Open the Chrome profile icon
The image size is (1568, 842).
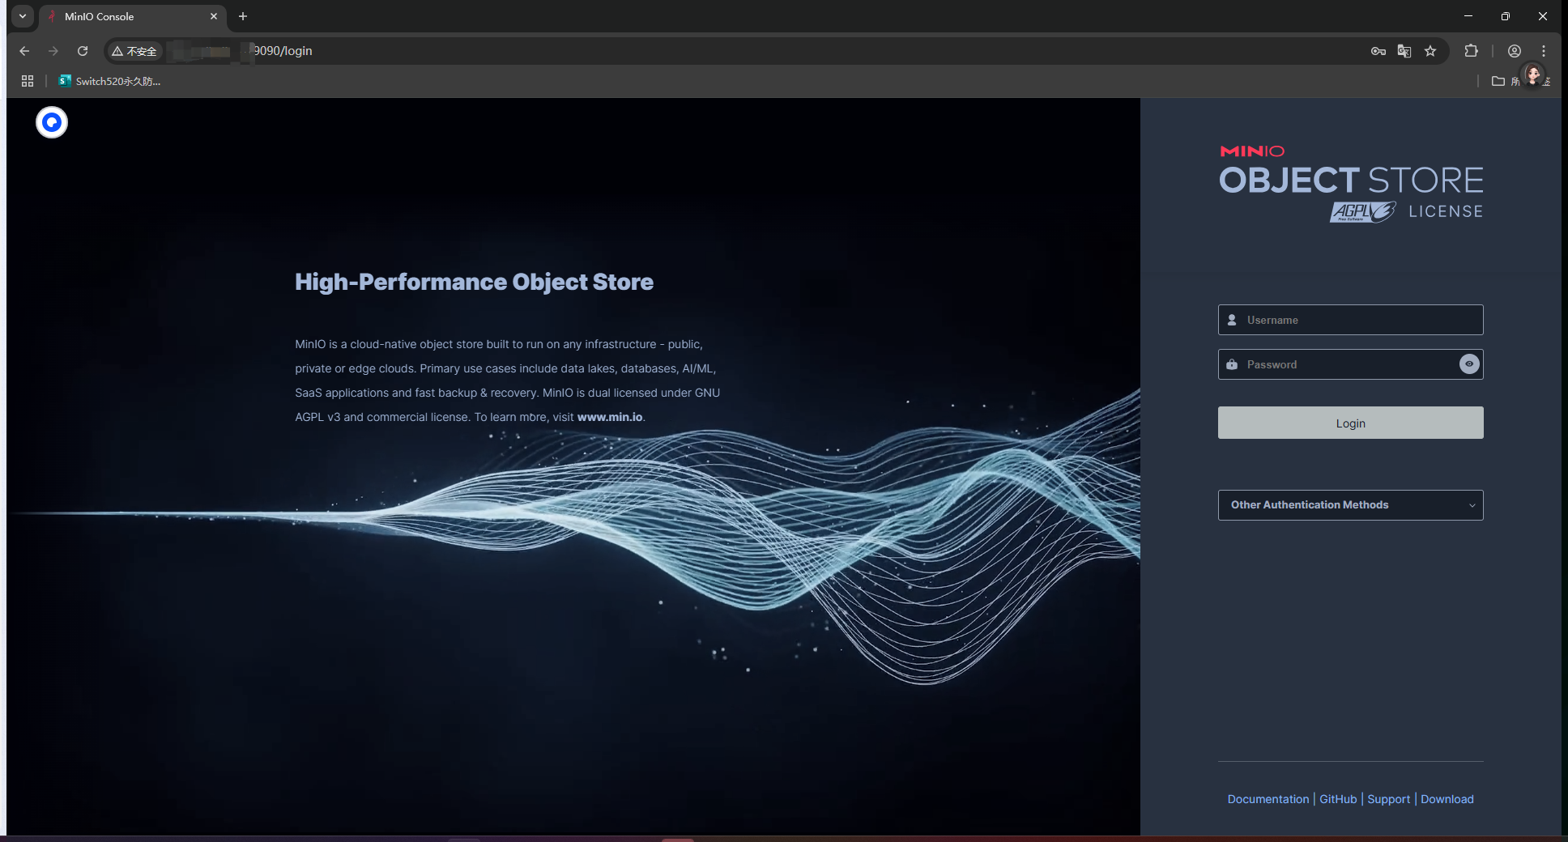pos(1515,51)
